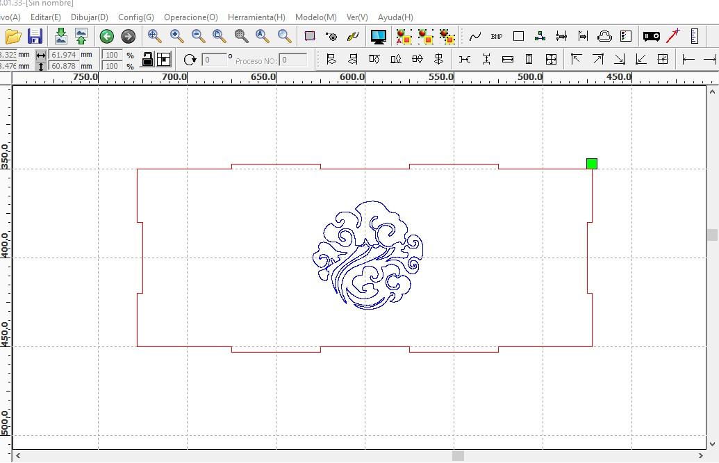The width and height of the screenshot is (719, 463).
Task: Zoom in with the plus magnifier
Action: 176,36
